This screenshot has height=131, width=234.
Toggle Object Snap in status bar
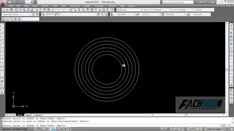pyautogui.click(x=50, y=129)
